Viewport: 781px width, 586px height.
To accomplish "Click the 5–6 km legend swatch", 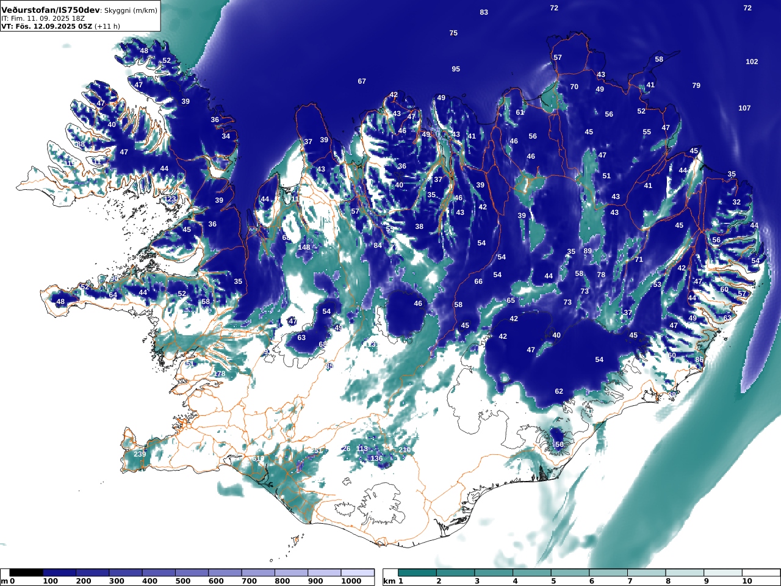I will (570, 573).
